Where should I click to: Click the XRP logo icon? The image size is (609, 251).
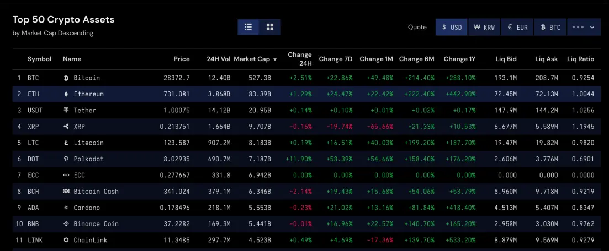pyautogui.click(x=66, y=127)
